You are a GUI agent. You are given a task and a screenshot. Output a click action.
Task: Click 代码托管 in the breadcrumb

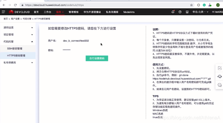27,19
